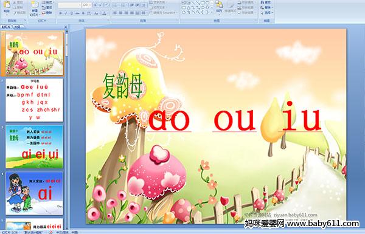Open the Shape Effects (形状效果) menu
Screen dimensions: 365x234
click(246, 13)
